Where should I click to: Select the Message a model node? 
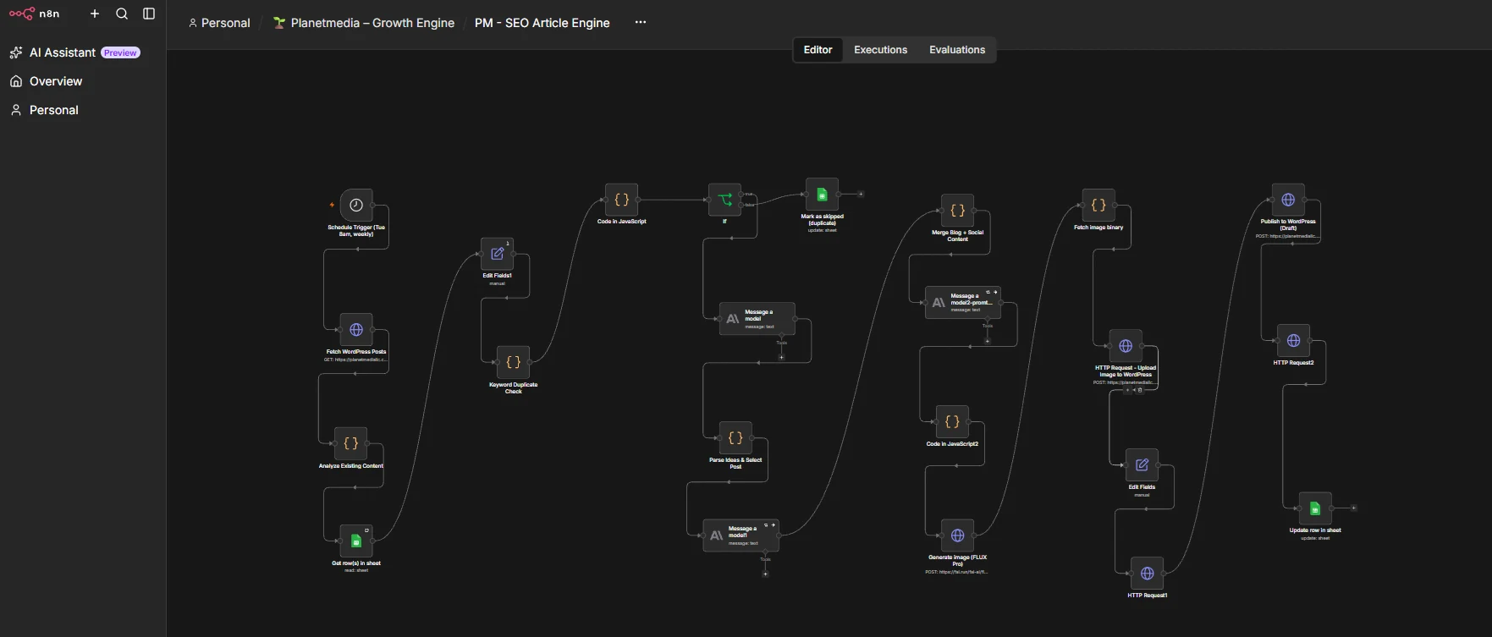(757, 319)
